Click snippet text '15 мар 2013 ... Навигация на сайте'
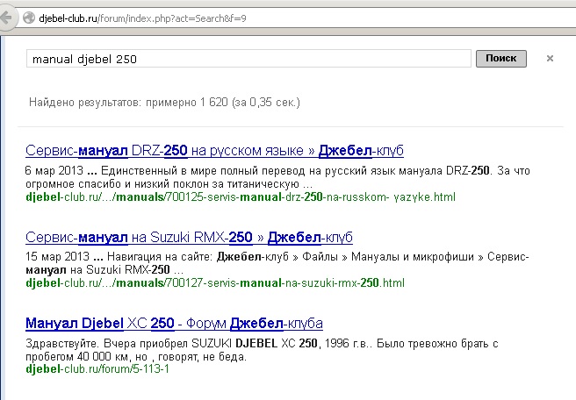The image size is (576, 400). [119, 256]
